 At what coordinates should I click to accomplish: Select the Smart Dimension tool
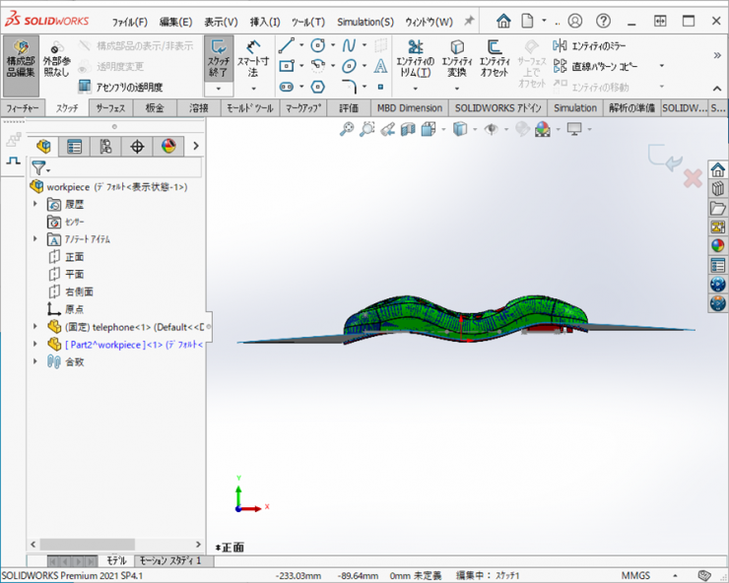coord(253,59)
